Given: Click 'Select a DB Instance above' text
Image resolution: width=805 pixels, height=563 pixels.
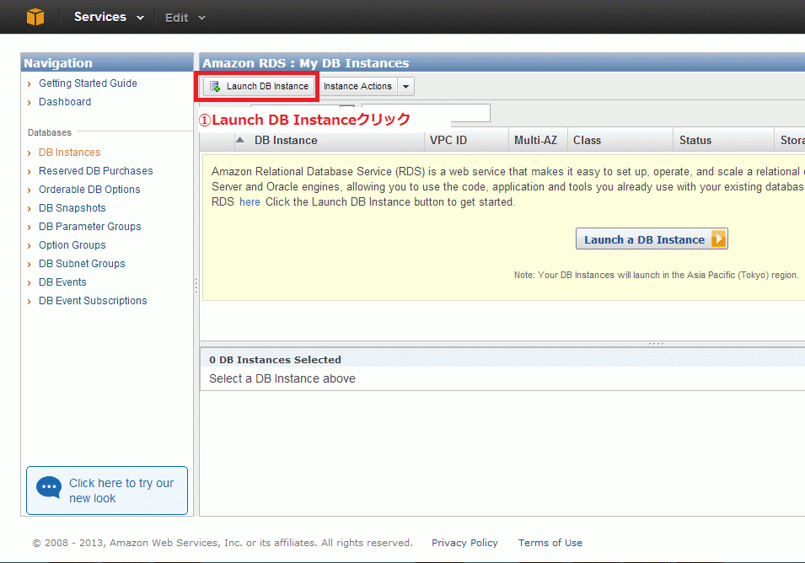Looking at the screenshot, I should pos(282,378).
